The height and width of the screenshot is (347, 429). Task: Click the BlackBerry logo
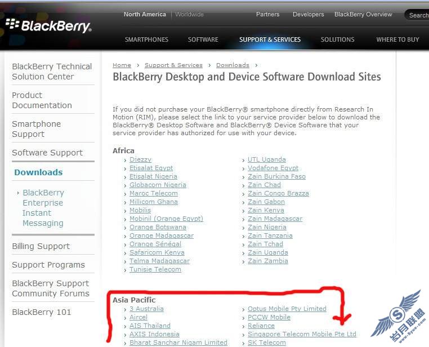click(x=48, y=26)
